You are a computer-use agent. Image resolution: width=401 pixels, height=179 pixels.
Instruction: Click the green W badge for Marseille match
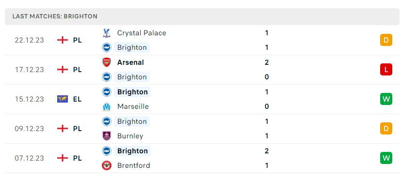pos(386,99)
